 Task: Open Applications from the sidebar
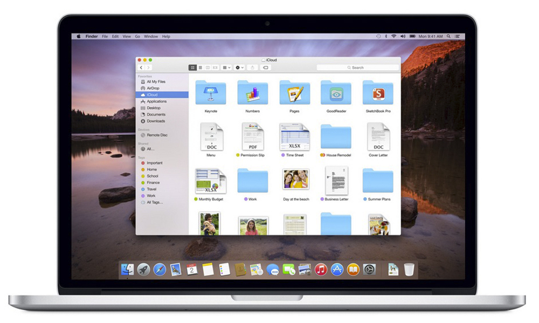156,101
